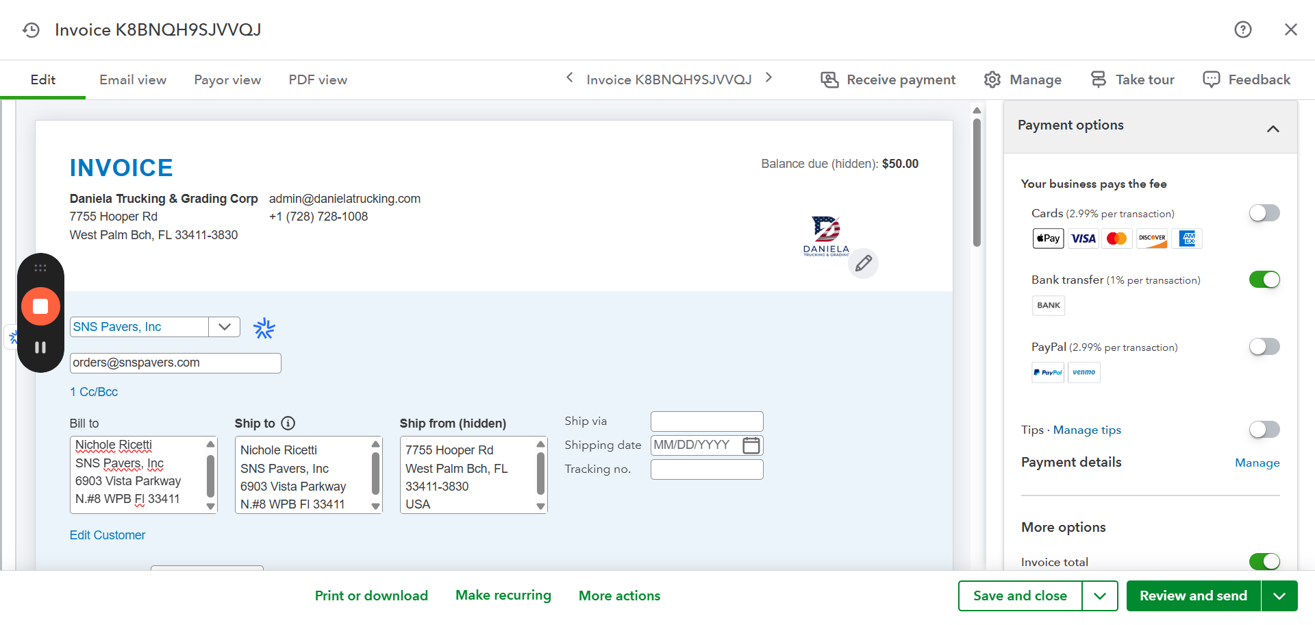Stop the screen recording
This screenshot has height=625, width=1315.
pyautogui.click(x=40, y=306)
